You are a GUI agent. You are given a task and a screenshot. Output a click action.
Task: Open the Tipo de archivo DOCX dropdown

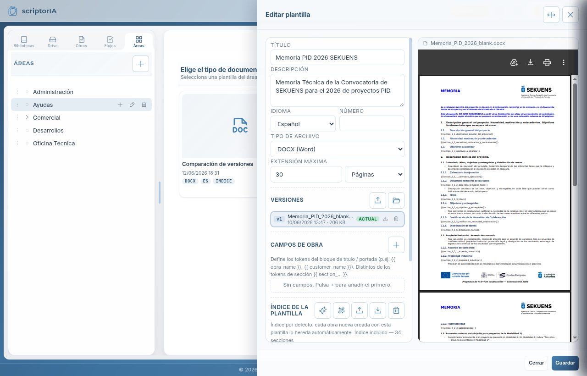click(x=338, y=149)
